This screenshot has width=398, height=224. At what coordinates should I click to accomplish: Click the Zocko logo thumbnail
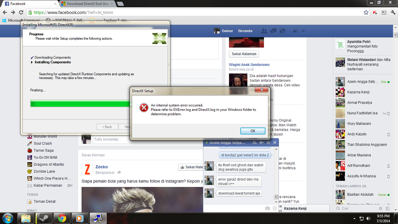pos(87,170)
